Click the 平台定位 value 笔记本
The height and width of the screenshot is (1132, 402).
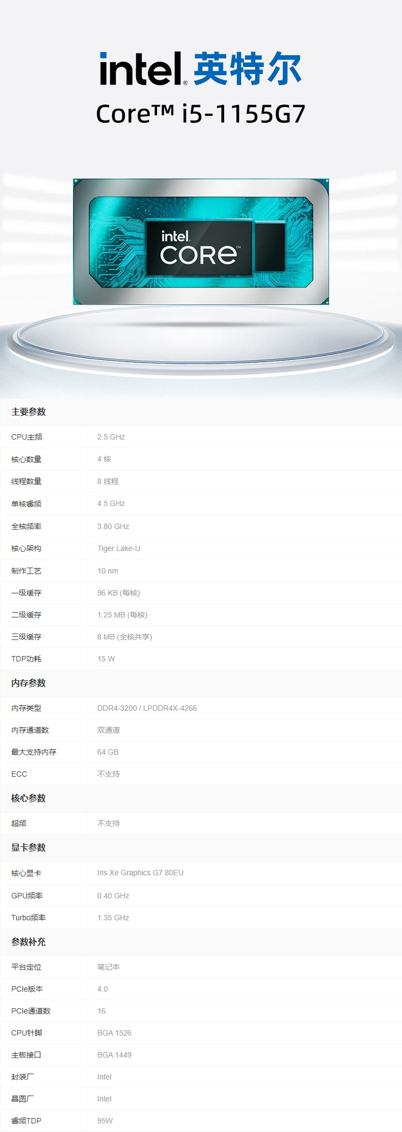pyautogui.click(x=108, y=967)
